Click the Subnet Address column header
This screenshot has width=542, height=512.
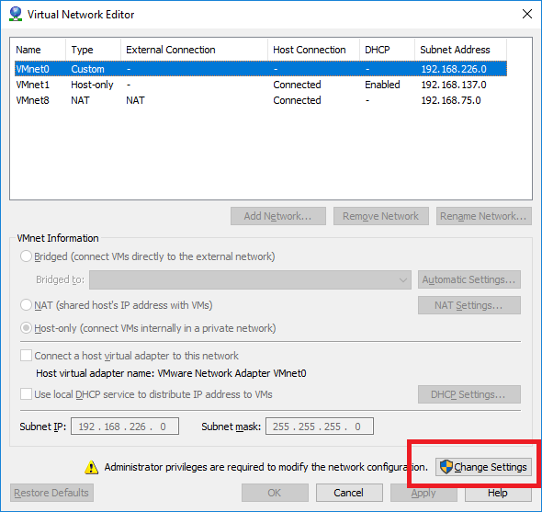click(460, 50)
